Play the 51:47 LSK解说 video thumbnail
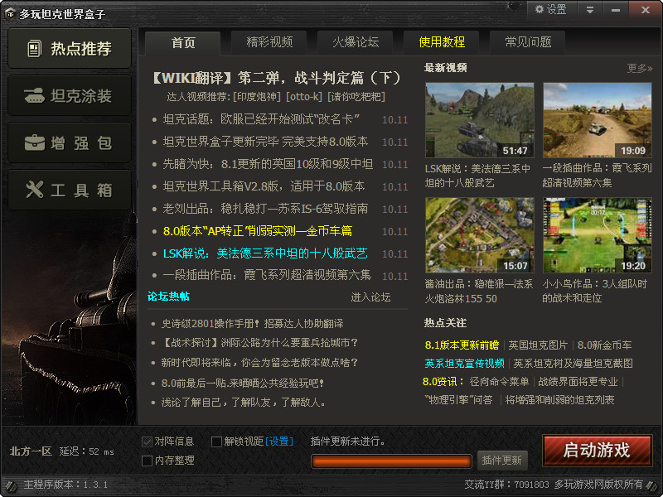663x497 pixels. click(x=480, y=120)
